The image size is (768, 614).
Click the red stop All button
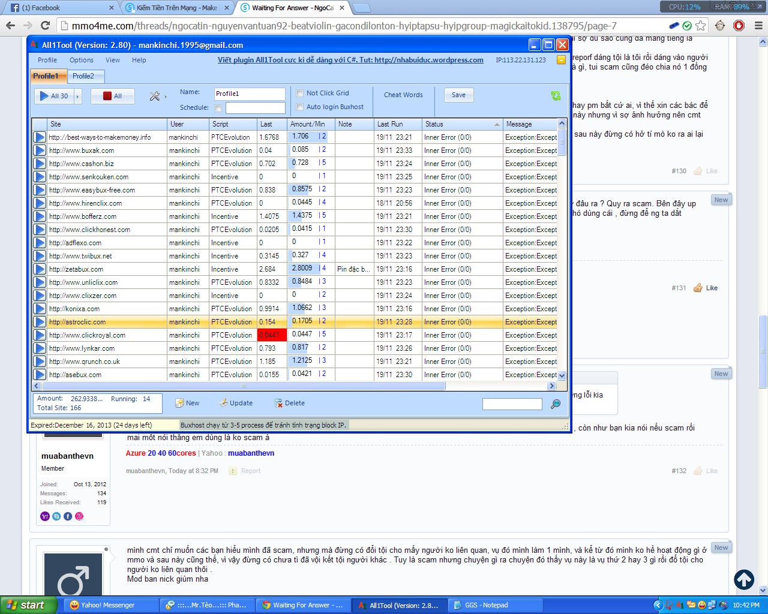pyautogui.click(x=113, y=96)
